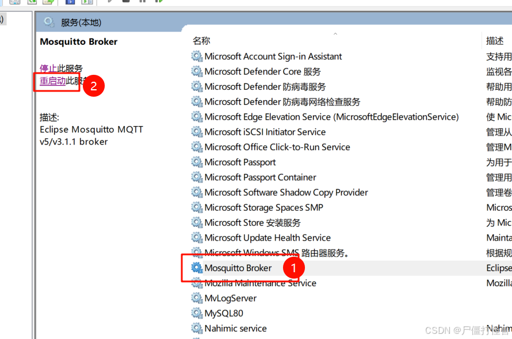The height and width of the screenshot is (339, 512).
Task: Select the Microsoft Update Health Service name
Action: click(x=268, y=238)
